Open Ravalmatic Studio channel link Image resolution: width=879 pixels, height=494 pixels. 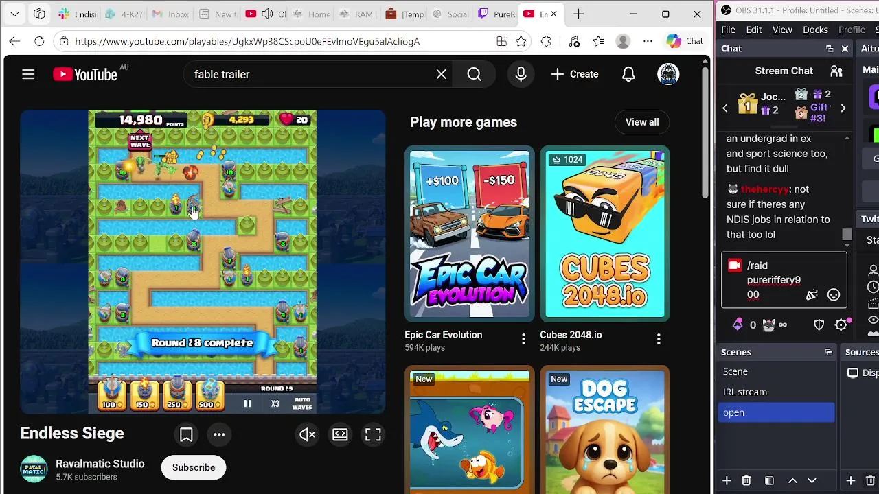(100, 464)
